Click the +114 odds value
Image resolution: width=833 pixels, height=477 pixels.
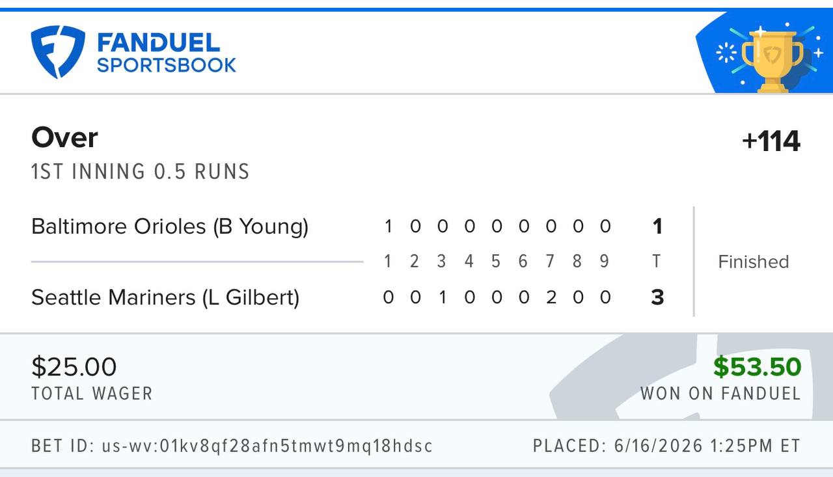coord(771,141)
